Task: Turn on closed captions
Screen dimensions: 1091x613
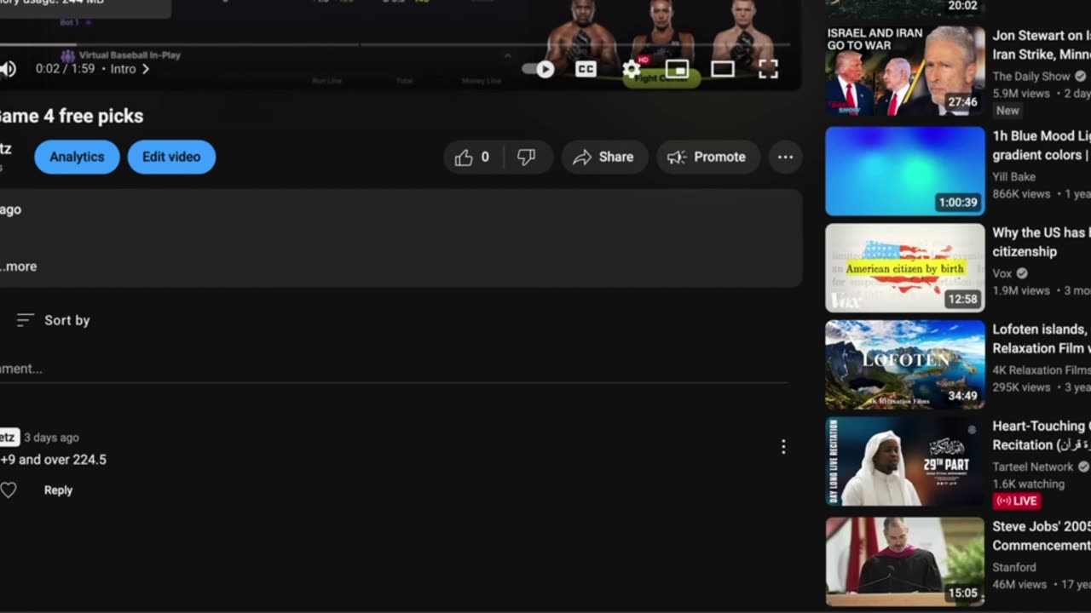Action: 586,69
